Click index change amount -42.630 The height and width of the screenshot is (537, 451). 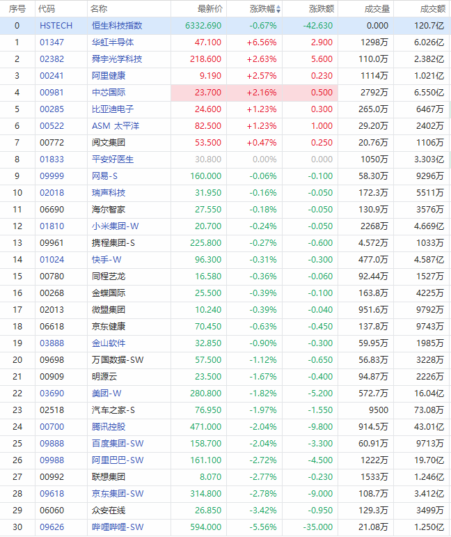click(x=318, y=26)
